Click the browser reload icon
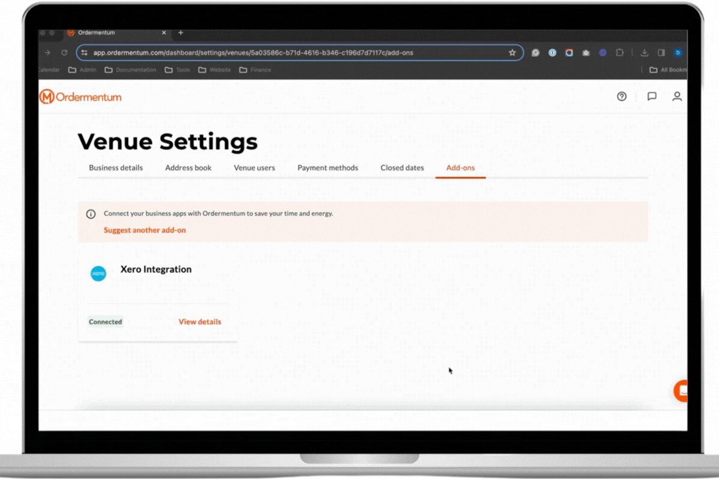Screen dimensions: 719x479 pyautogui.click(x=64, y=53)
